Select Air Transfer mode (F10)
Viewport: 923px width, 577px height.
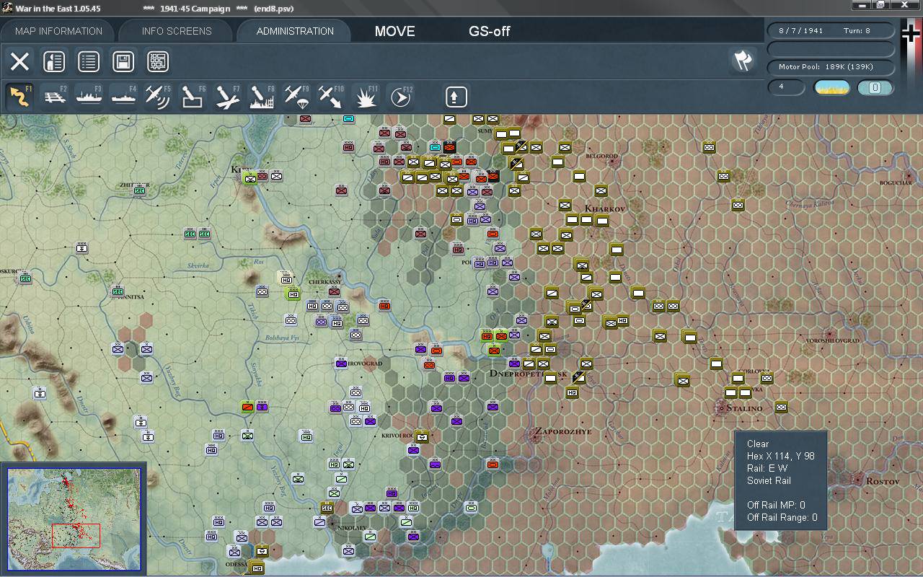click(331, 97)
